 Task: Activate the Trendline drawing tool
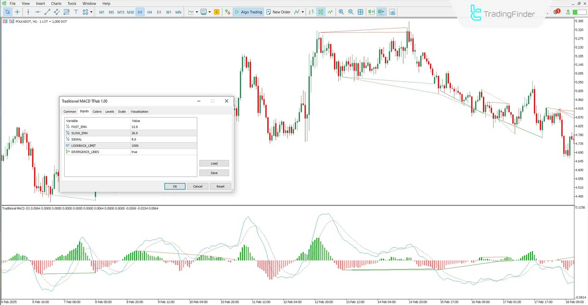click(47, 12)
